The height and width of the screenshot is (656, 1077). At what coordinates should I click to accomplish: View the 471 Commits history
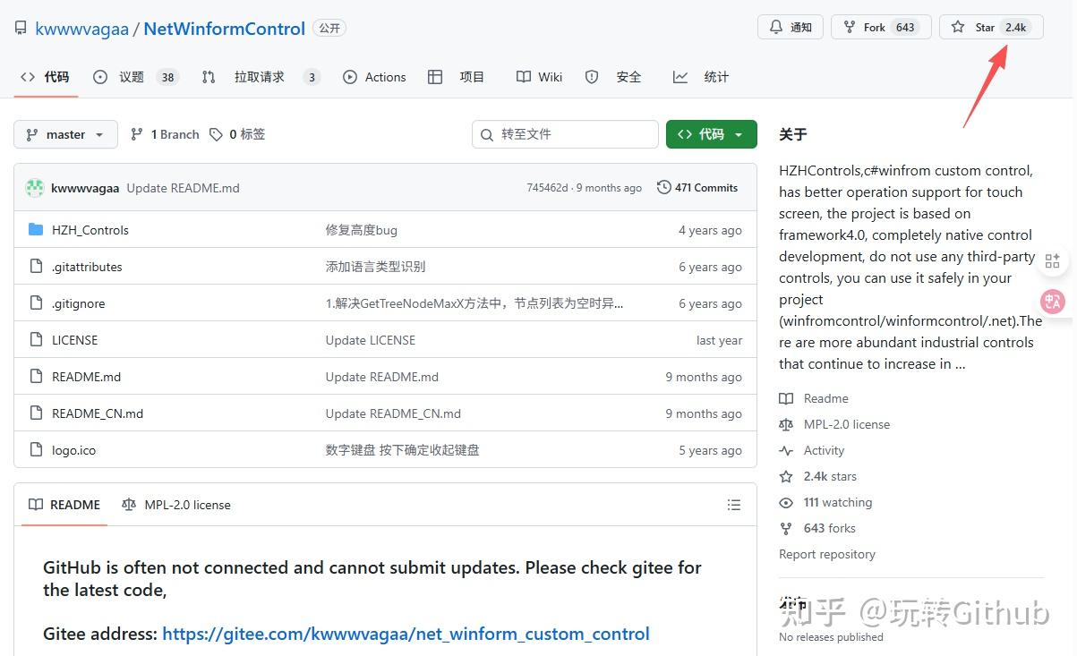(697, 188)
